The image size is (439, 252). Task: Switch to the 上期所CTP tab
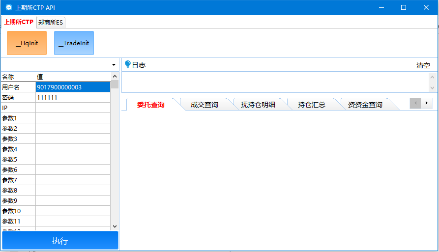point(19,22)
